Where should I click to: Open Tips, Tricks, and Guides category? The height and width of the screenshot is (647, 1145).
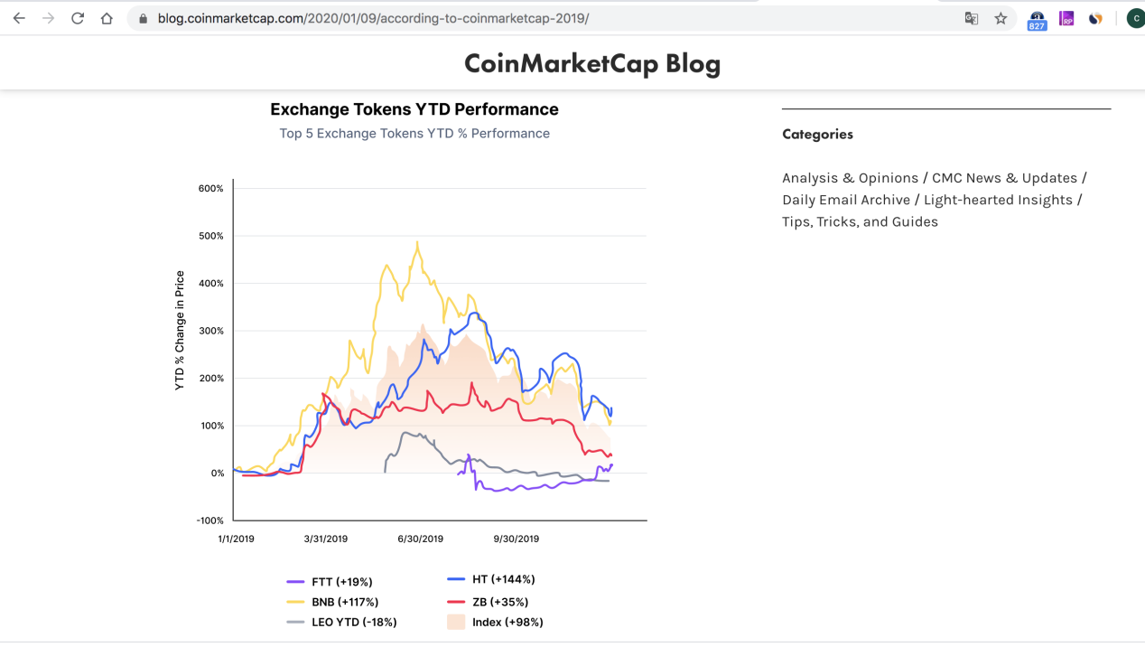860,221
